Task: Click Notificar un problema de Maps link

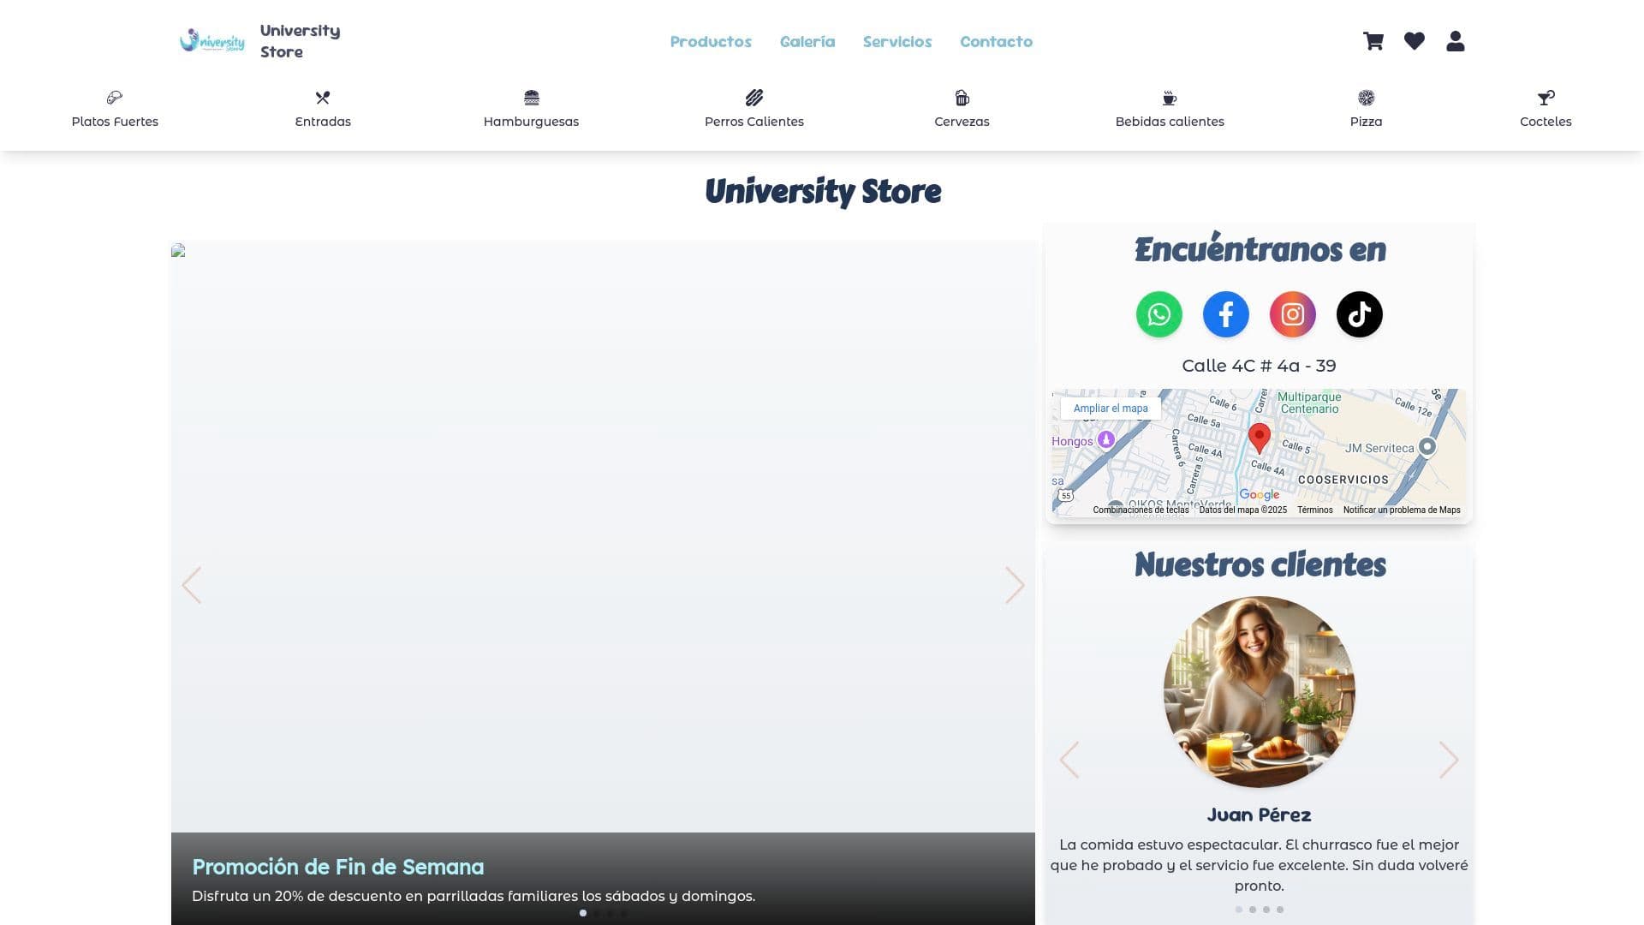Action: pos(1402,510)
